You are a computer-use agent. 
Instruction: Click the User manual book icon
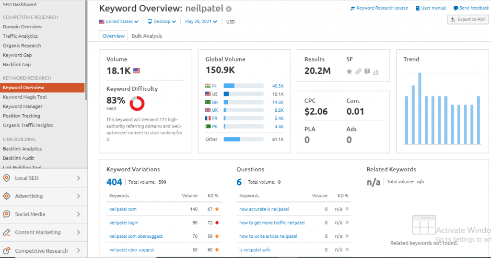[x=418, y=9]
